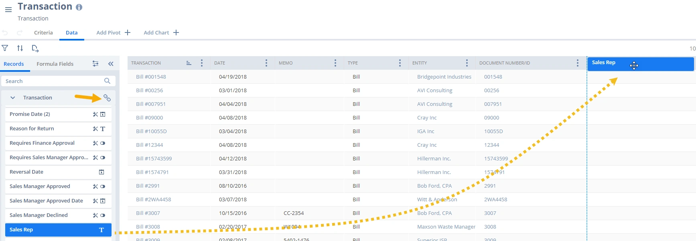Image resolution: width=696 pixels, height=241 pixels.
Task: Open the sort arrows tool
Action: [x=20, y=48]
